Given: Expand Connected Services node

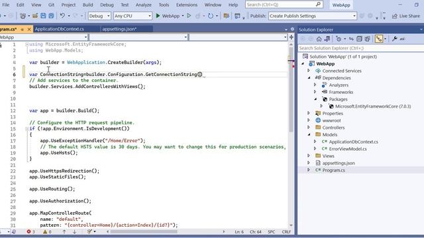Looking at the screenshot, I should click(x=309, y=71).
